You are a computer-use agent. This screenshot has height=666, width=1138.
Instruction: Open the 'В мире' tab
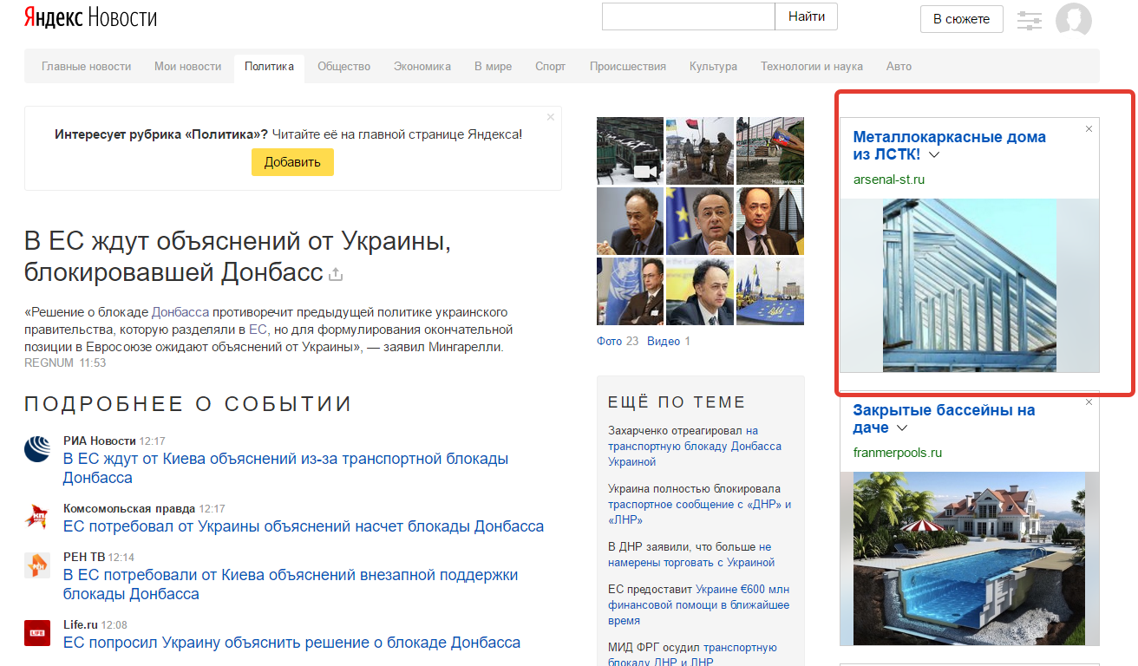pyautogui.click(x=493, y=67)
